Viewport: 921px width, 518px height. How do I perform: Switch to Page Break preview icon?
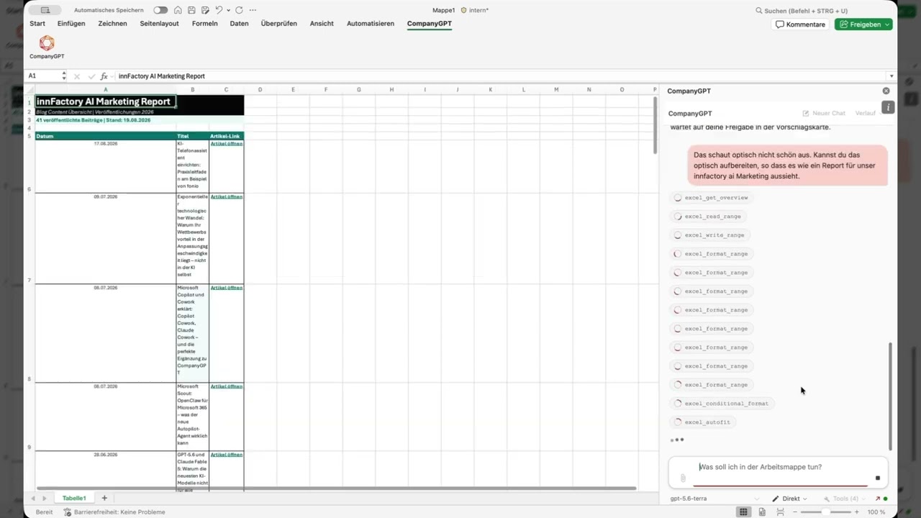781,512
